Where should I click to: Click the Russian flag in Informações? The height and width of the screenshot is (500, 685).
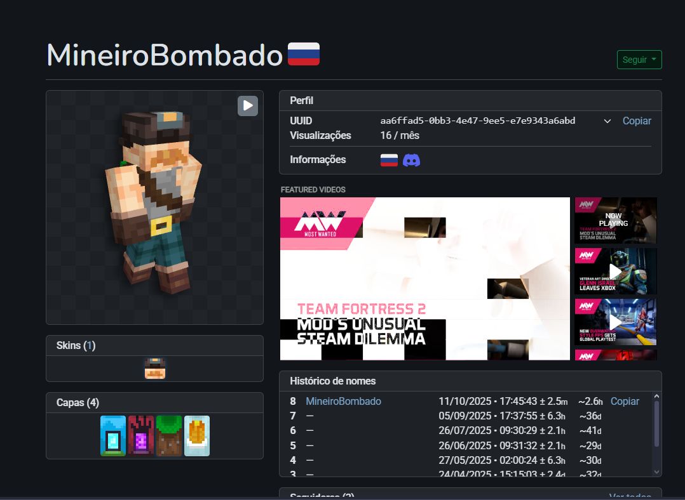tap(389, 160)
